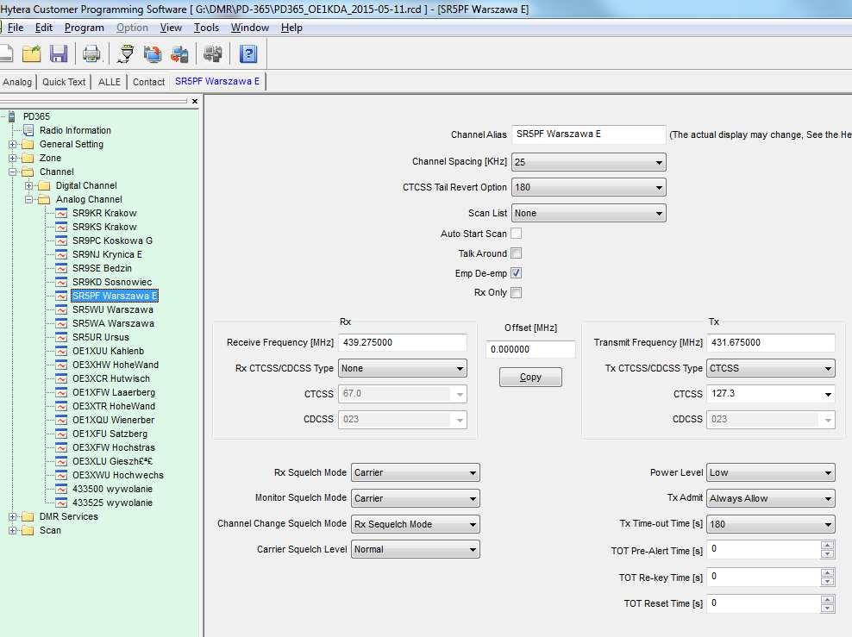Open the Carrier Squelch Level dropdown
The width and height of the screenshot is (852, 637).
(416, 550)
